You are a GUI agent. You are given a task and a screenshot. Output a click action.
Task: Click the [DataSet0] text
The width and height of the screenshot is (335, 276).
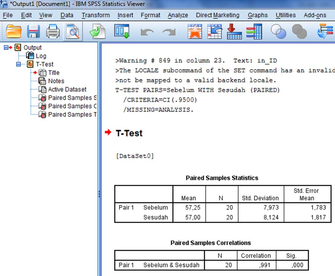click(135, 156)
